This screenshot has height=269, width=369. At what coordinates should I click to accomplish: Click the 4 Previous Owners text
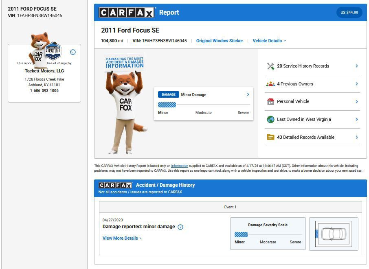click(295, 84)
